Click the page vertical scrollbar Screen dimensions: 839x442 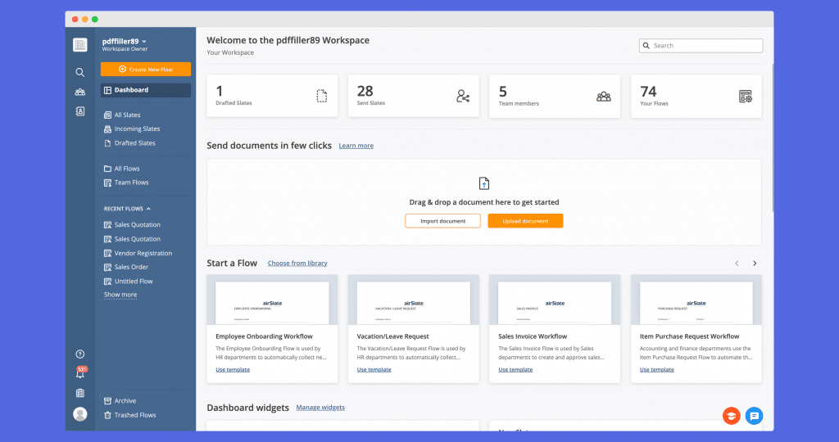tap(773, 138)
